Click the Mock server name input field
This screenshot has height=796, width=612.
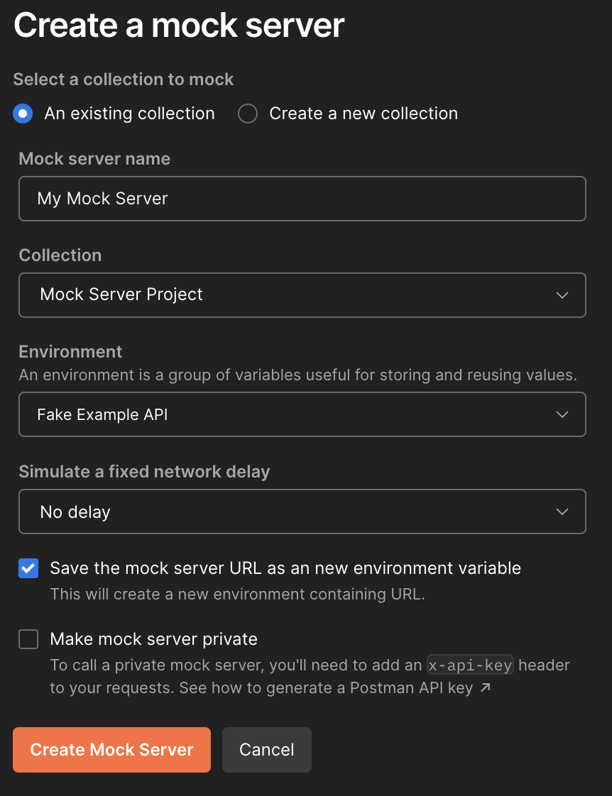tap(302, 199)
